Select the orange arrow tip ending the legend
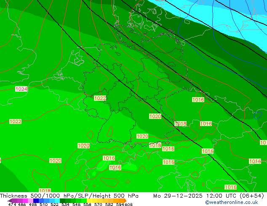The height and width of the screenshot is (206, 267). point(125,201)
